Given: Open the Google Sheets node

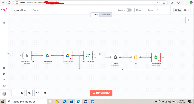Looking at the screenshot, I should click(x=156, y=57).
